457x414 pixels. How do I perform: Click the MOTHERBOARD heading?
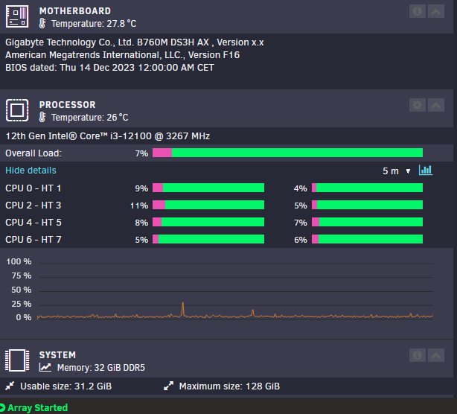pos(75,11)
